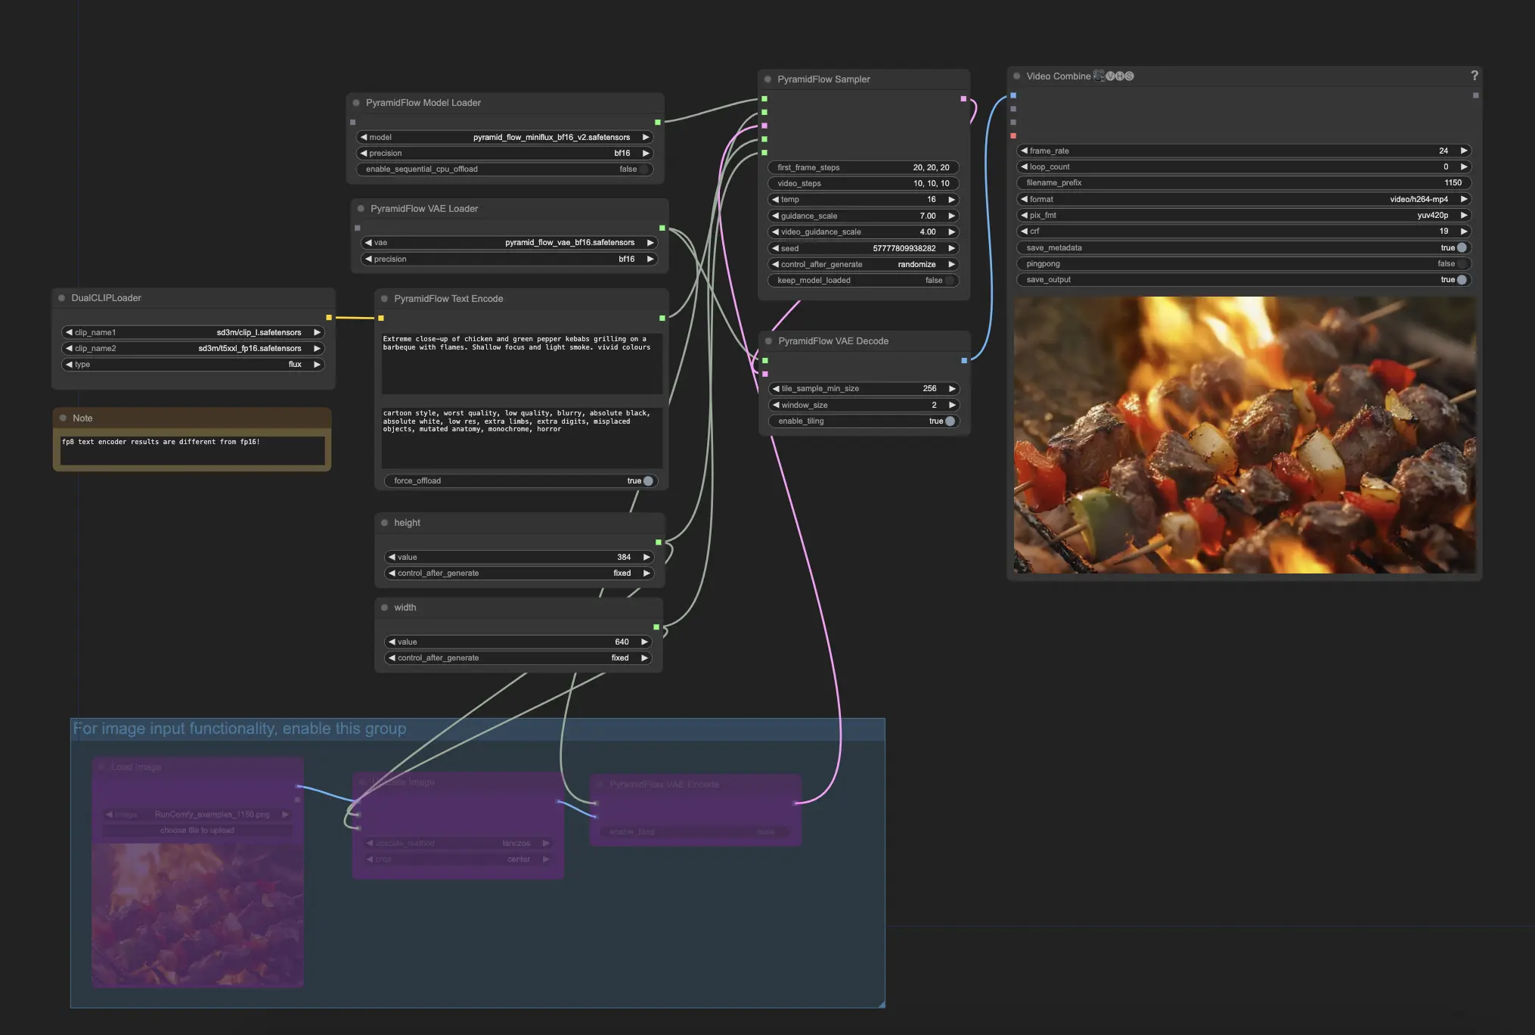
Task: Decrease loop_count with the left arrow
Action: 1024,167
